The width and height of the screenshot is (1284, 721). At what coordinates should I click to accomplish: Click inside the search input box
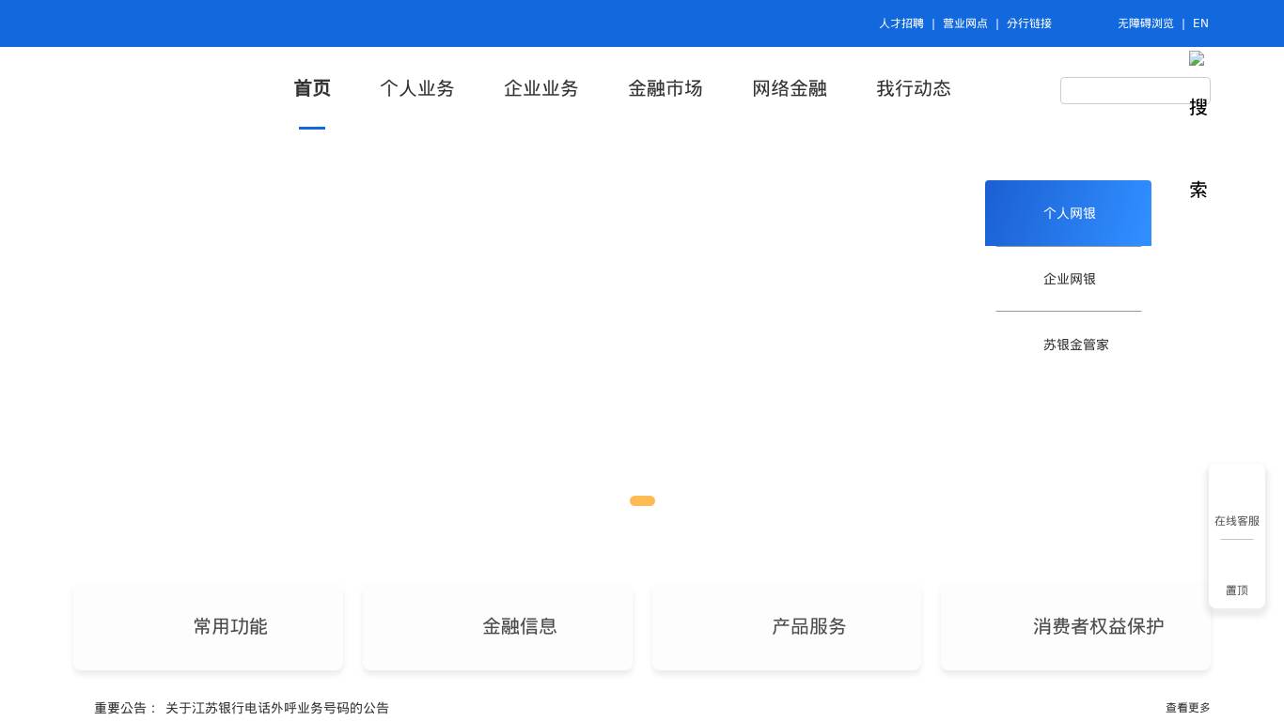tap(1135, 90)
